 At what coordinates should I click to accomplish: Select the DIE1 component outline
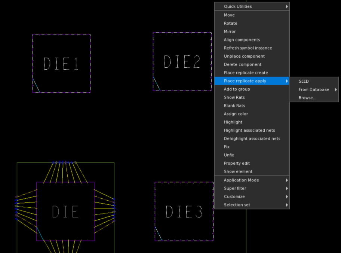click(x=61, y=63)
